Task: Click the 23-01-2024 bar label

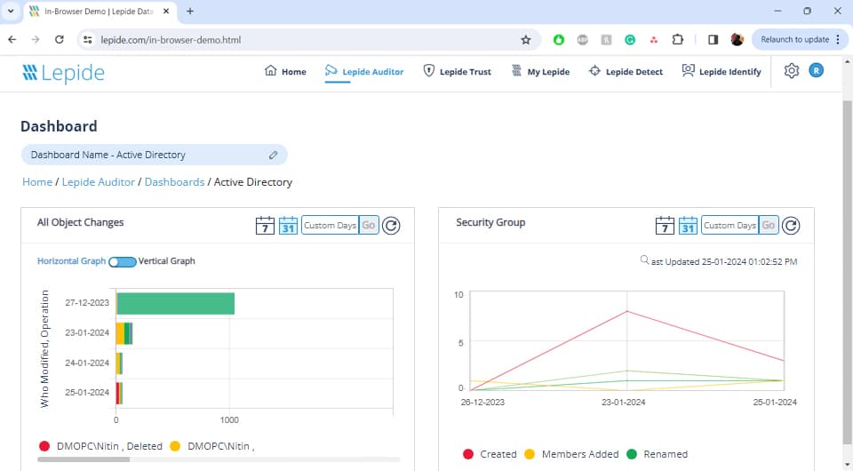Action: (87, 333)
